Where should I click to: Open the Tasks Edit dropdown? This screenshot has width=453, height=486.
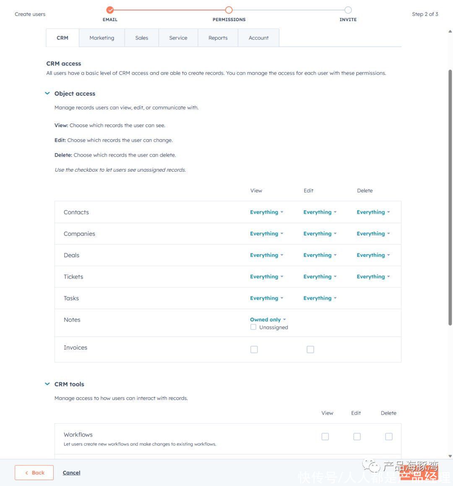[x=320, y=298]
